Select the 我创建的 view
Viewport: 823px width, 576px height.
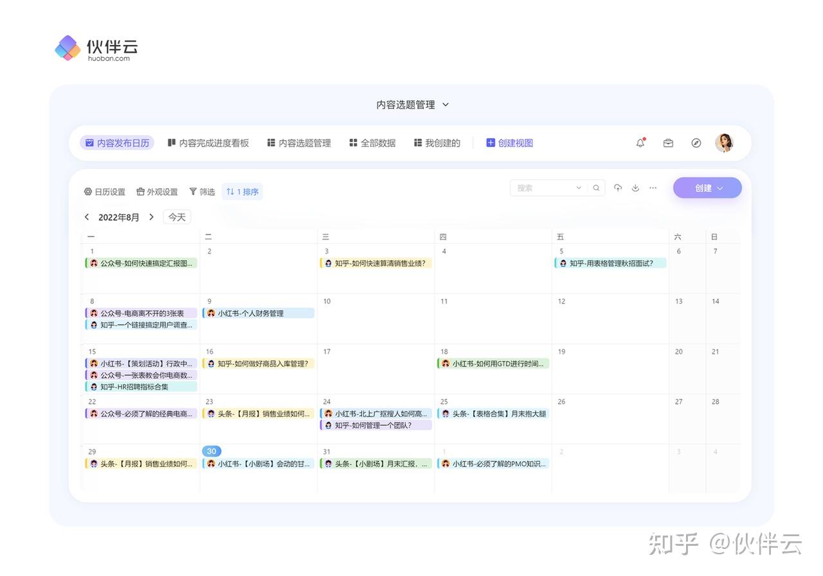[437, 143]
